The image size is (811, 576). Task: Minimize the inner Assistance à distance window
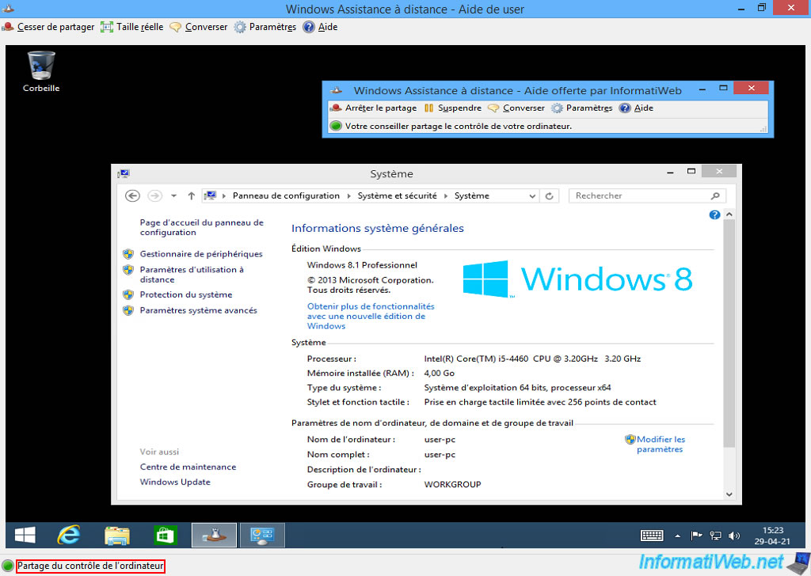pos(702,89)
